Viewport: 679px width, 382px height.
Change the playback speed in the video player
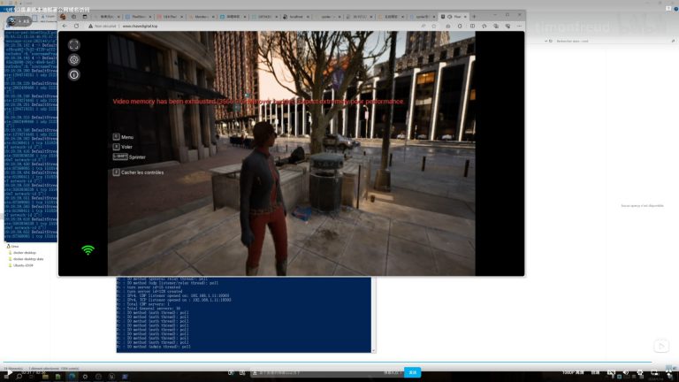595,372
